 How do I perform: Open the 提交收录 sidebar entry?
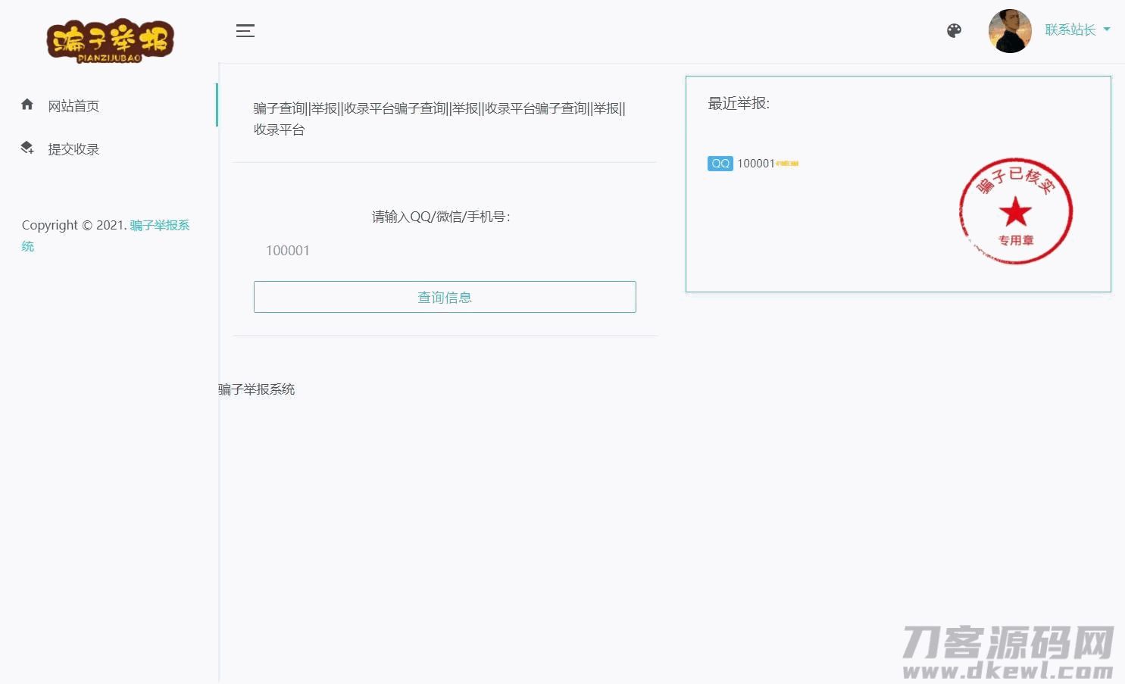coord(73,149)
